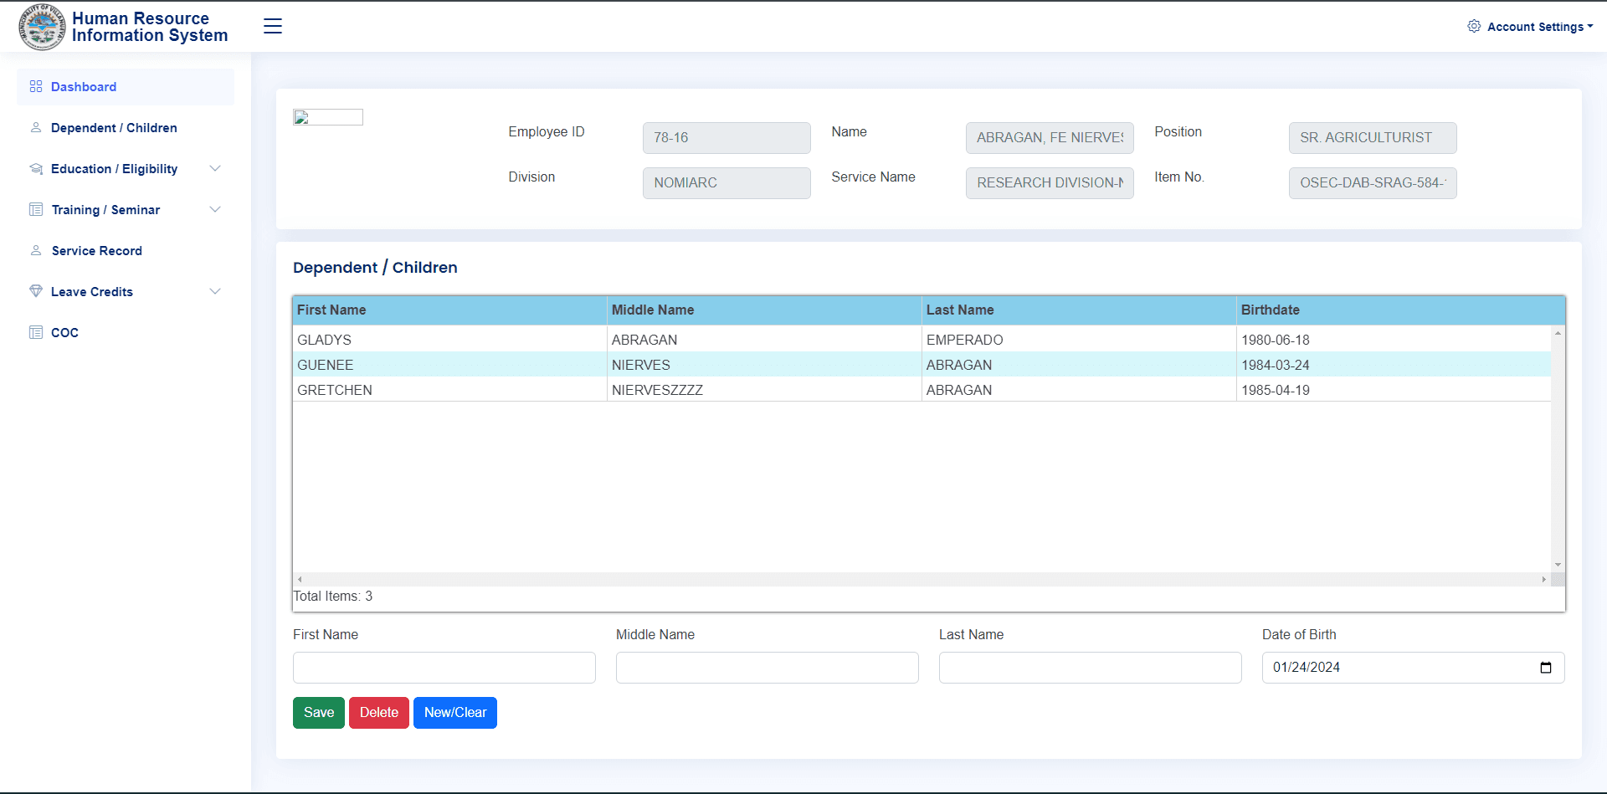Screen dimensions: 1607x794
Task: Expand the Training / Seminar submenu chevron
Action: click(215, 210)
